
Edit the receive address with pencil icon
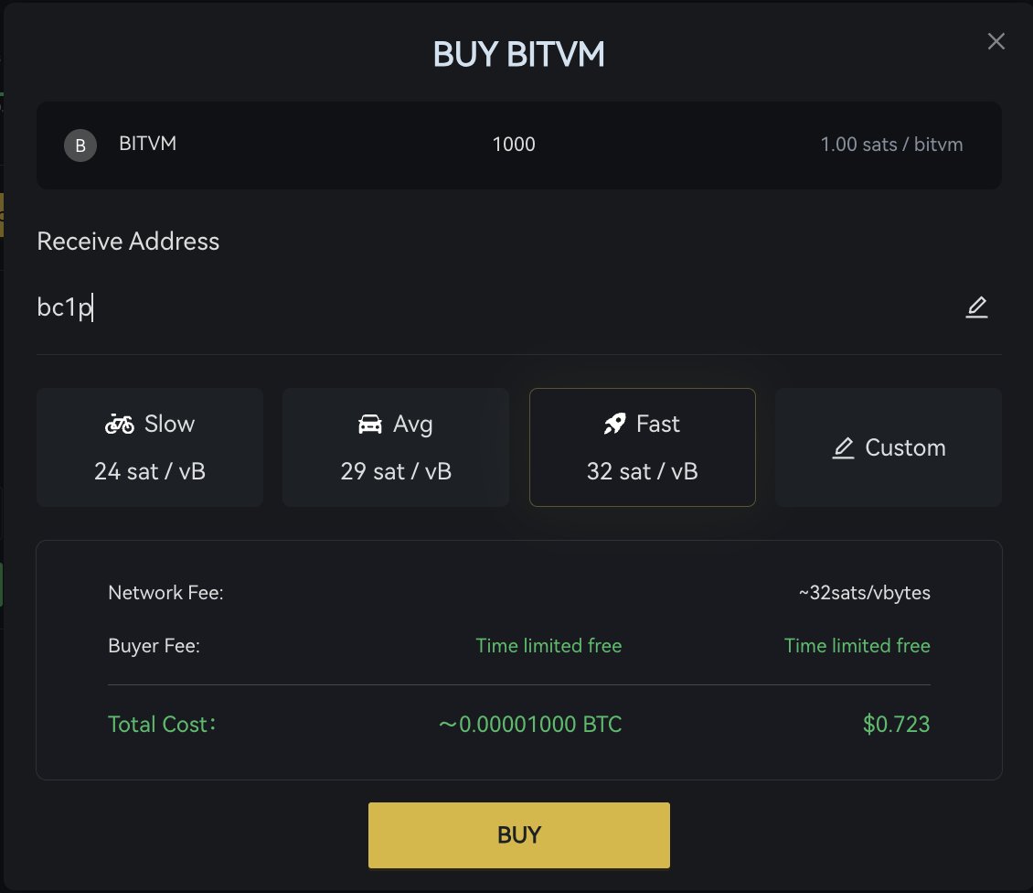coord(976,307)
